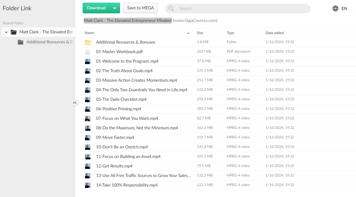The width and height of the screenshot is (356, 197).
Task: Click the video thumbnail for 06-Positive Priming
Action: [x=88, y=109]
